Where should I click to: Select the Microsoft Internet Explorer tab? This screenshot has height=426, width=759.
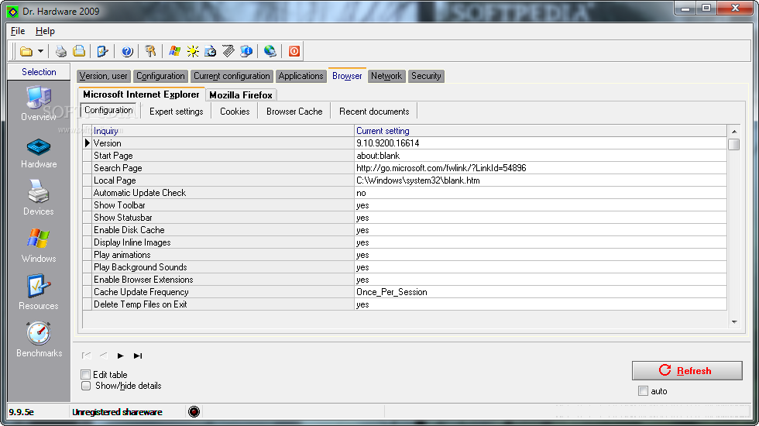(x=141, y=94)
